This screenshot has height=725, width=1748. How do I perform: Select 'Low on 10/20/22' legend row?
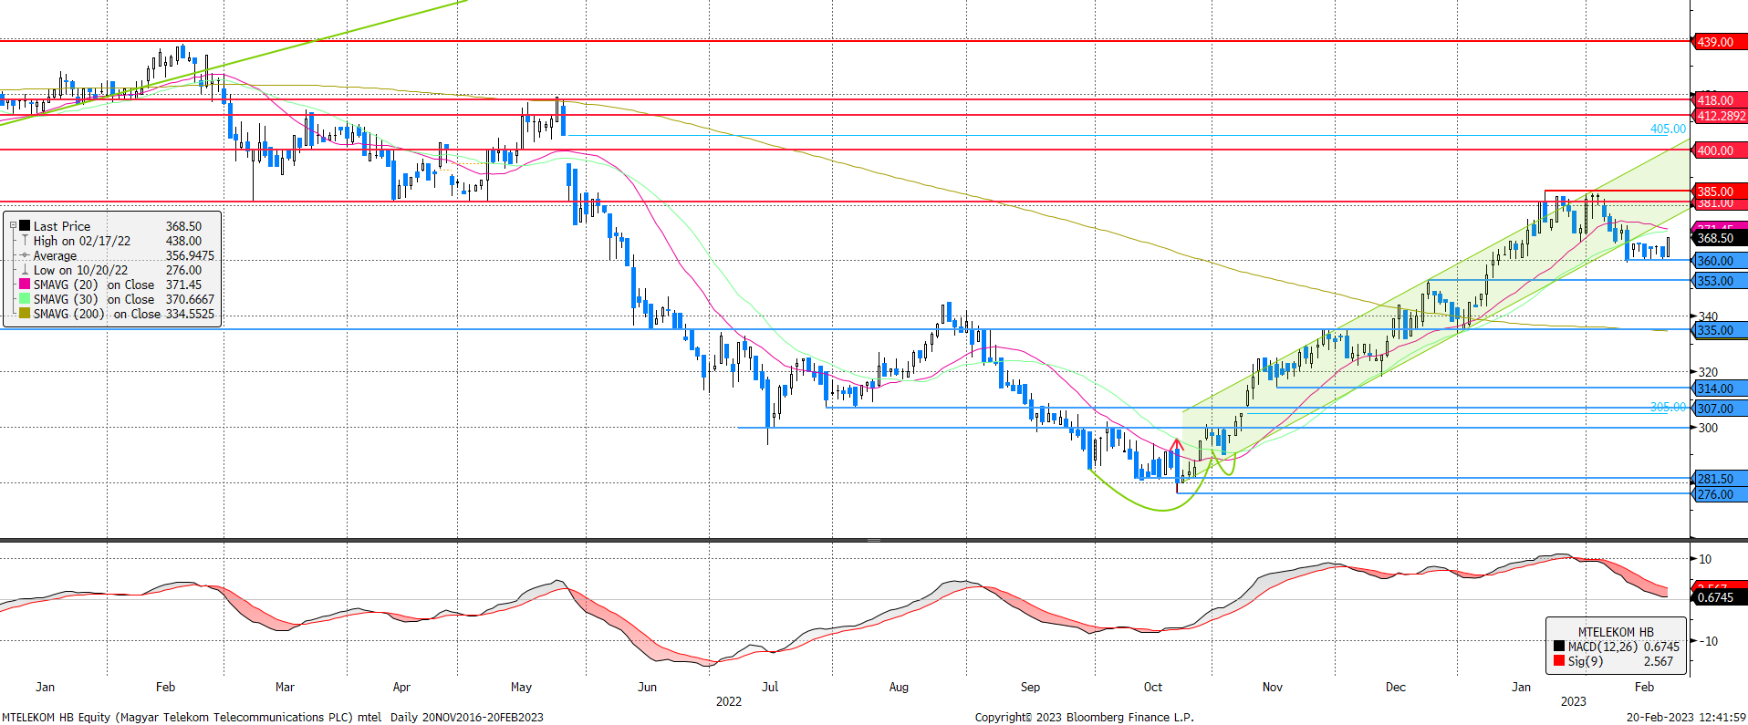81,270
